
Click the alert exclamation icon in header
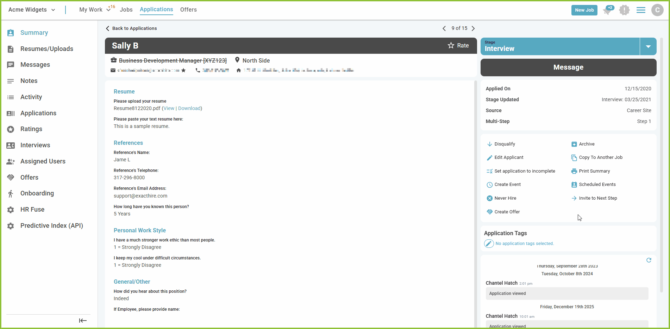(624, 10)
